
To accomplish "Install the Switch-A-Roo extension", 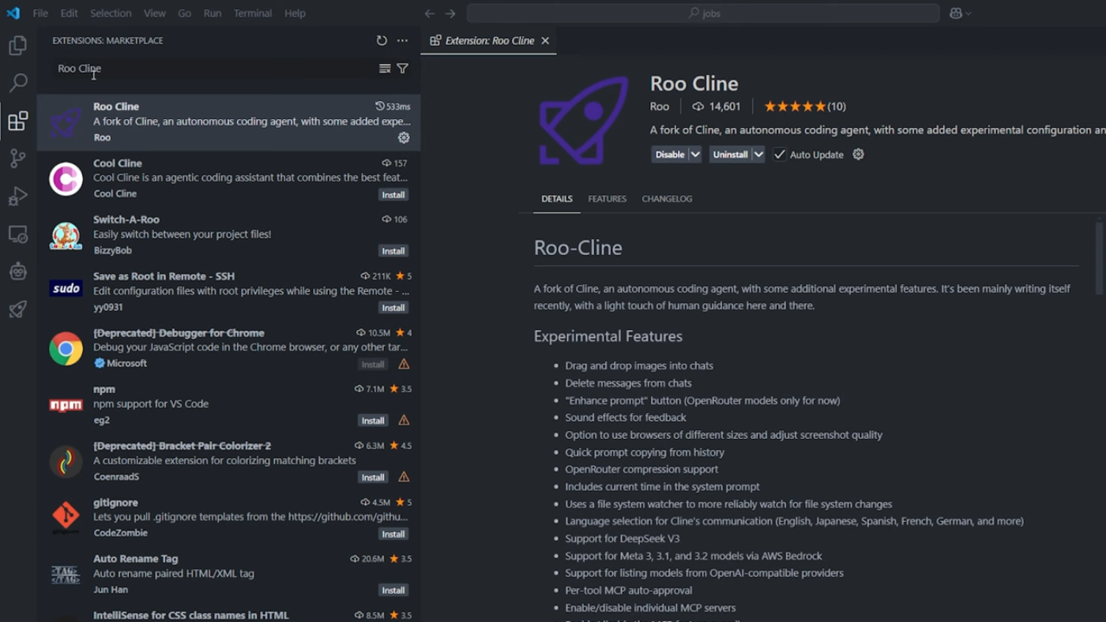I will [393, 251].
